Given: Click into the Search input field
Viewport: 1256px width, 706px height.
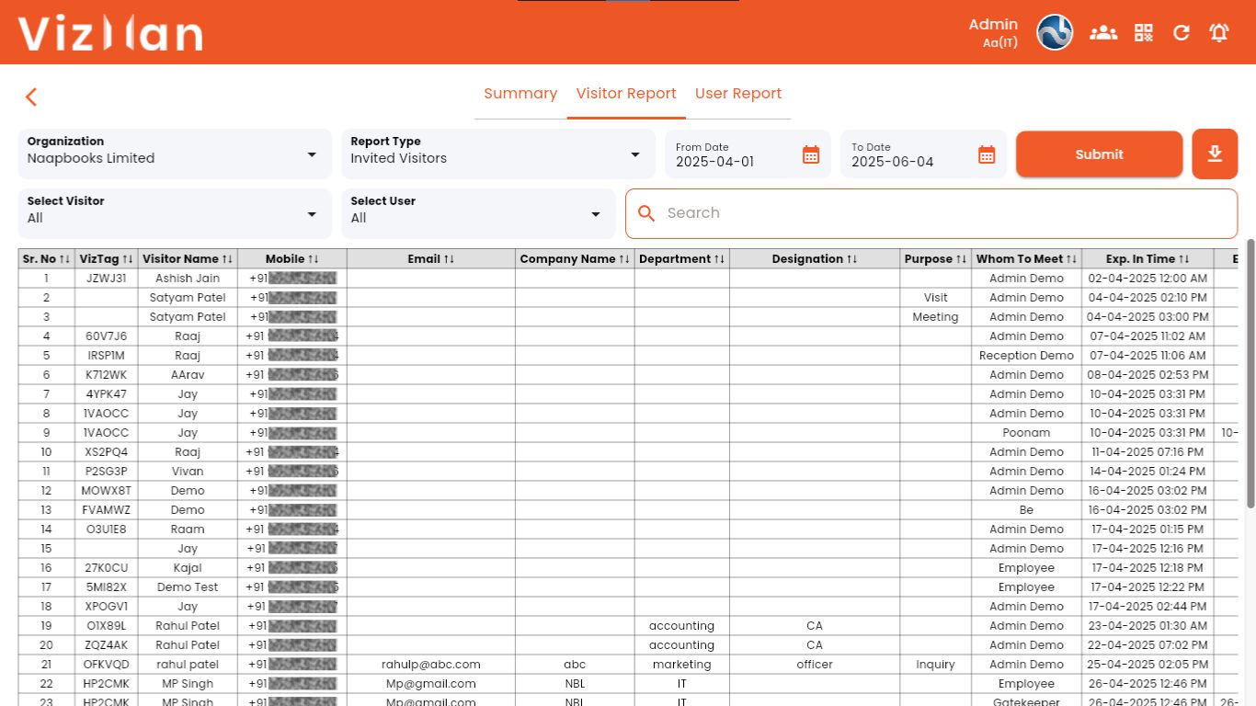Looking at the screenshot, I should pyautogui.click(x=938, y=213).
